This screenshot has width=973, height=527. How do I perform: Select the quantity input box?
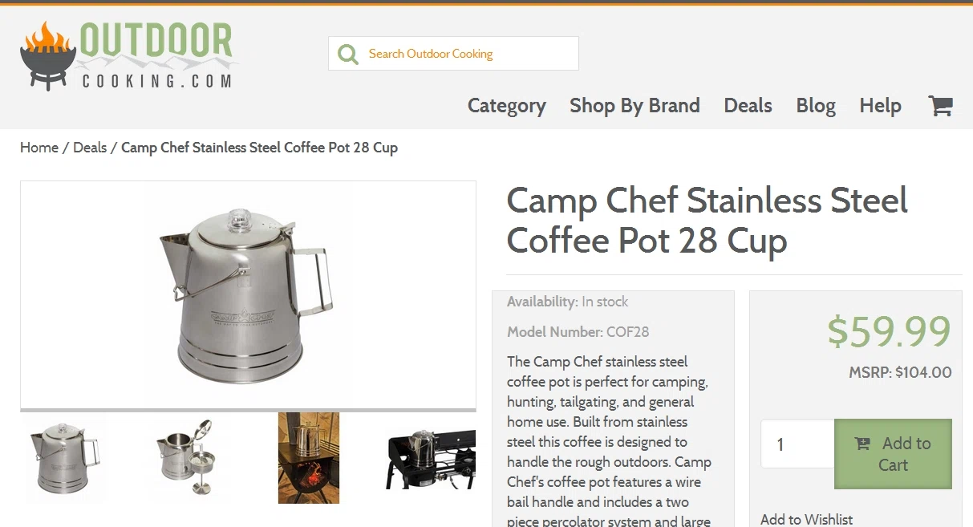click(x=797, y=444)
